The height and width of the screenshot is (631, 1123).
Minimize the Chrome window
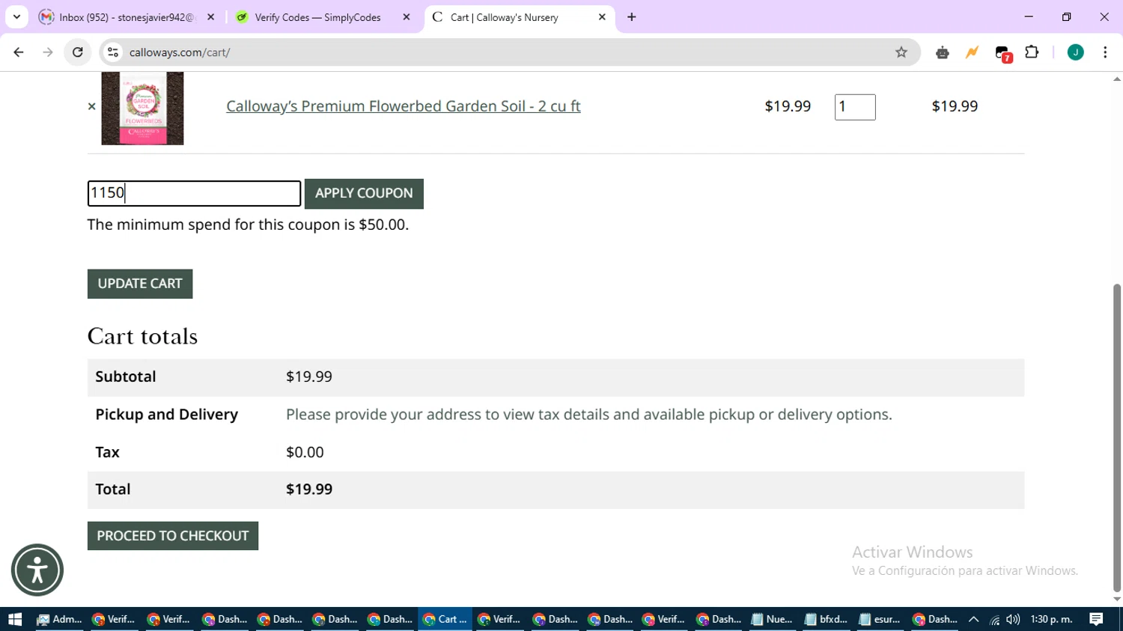click(x=1029, y=16)
